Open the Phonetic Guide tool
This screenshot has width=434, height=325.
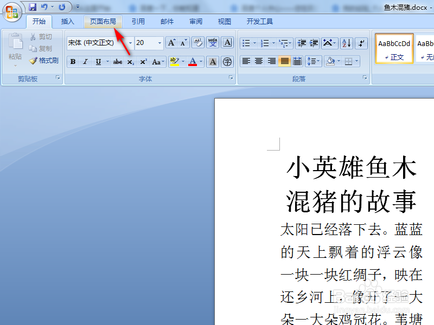coord(213,42)
